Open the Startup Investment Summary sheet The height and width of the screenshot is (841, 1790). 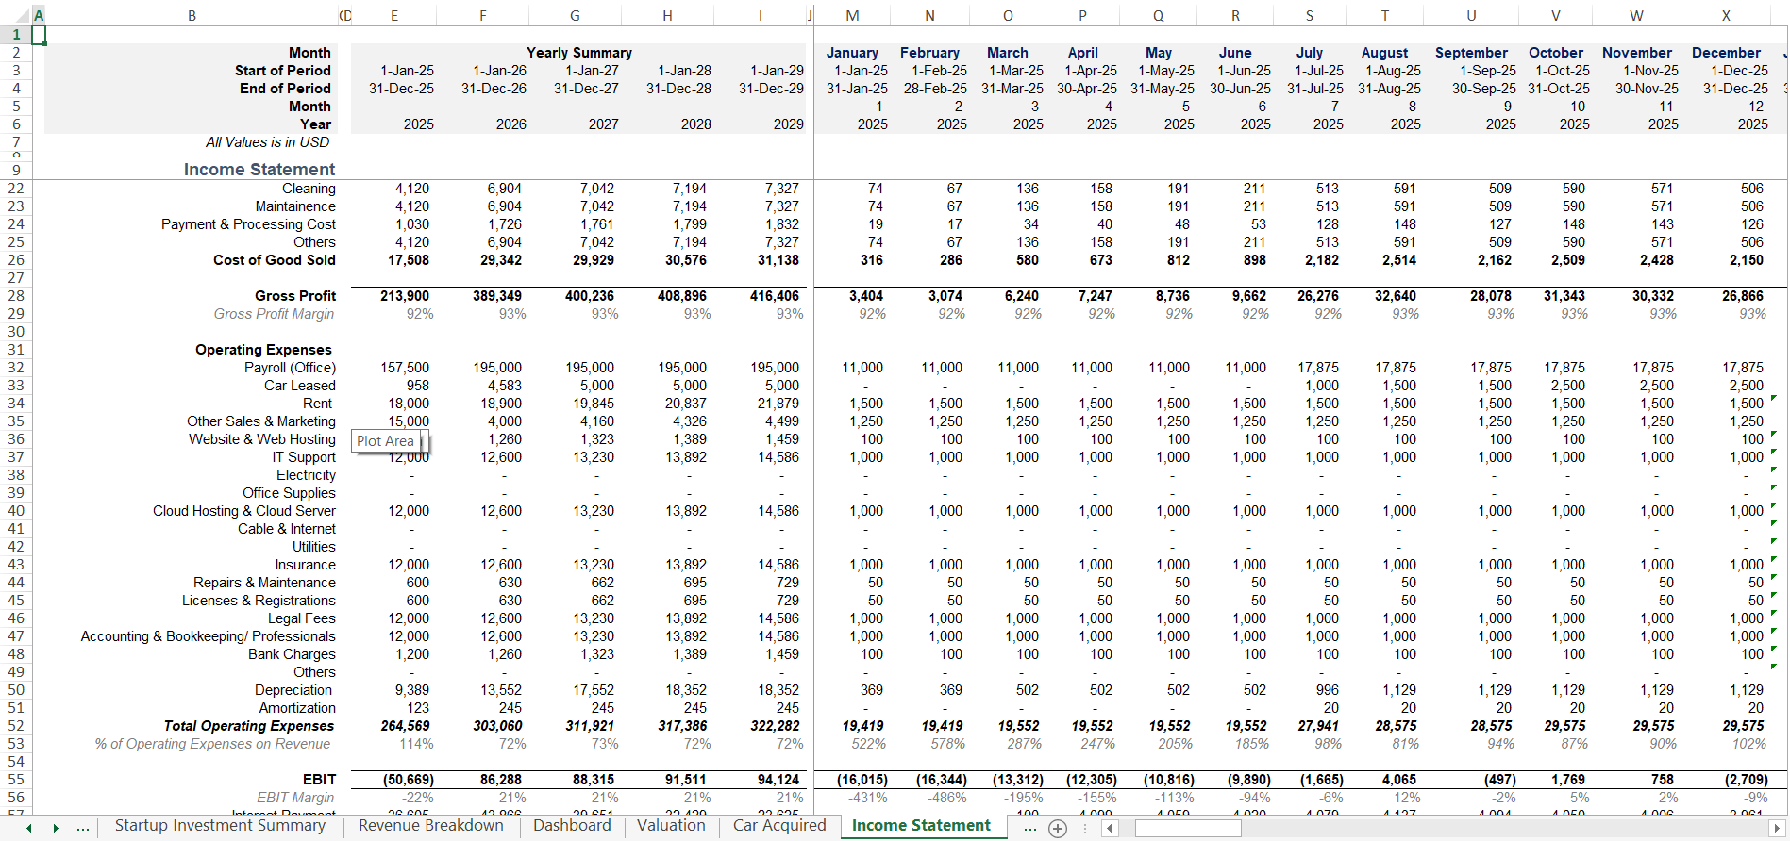[x=220, y=826]
